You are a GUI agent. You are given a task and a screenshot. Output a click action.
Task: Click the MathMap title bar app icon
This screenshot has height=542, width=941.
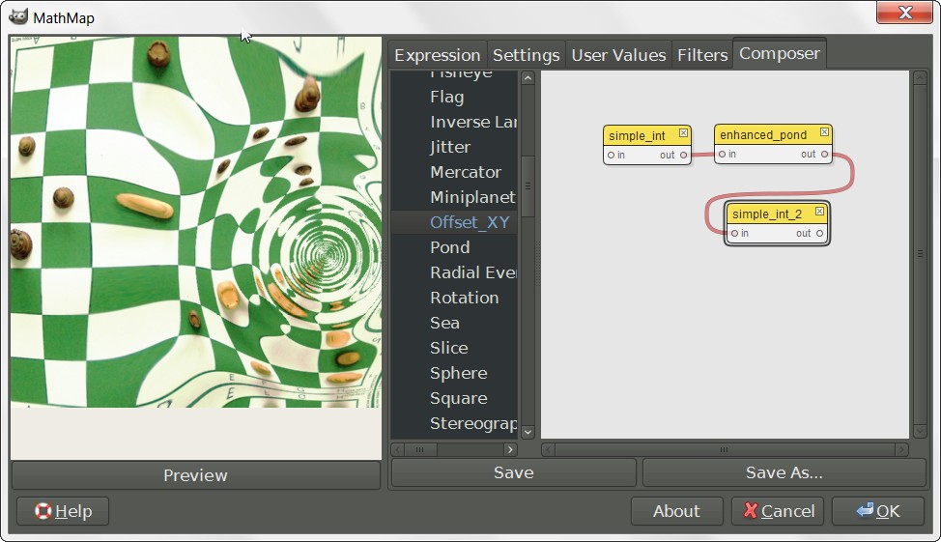[18, 16]
